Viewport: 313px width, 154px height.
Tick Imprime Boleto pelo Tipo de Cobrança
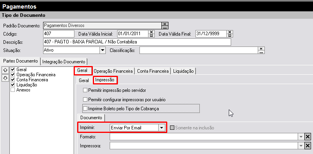[85, 109]
